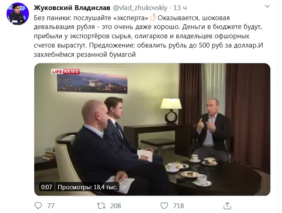This screenshot has height=213, width=282.
Task: Open tweet options chevron menu
Action: click(267, 6)
